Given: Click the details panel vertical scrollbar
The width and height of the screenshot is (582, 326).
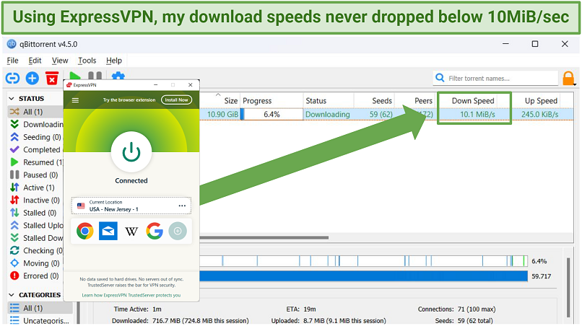Looking at the screenshot, I should point(568,288).
